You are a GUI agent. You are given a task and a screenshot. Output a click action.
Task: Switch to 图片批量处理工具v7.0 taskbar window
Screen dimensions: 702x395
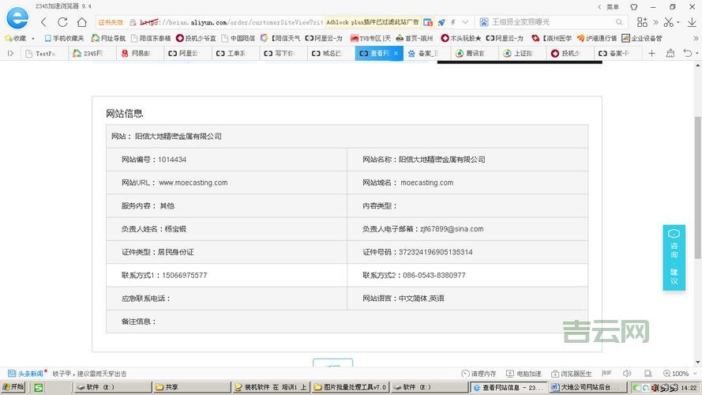(350, 387)
